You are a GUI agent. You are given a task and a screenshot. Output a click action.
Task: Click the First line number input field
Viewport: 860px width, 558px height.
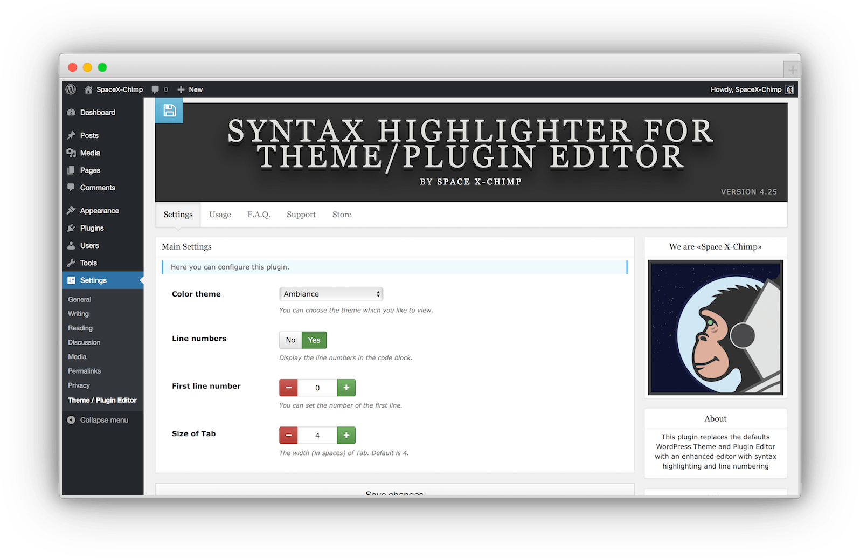[317, 388]
